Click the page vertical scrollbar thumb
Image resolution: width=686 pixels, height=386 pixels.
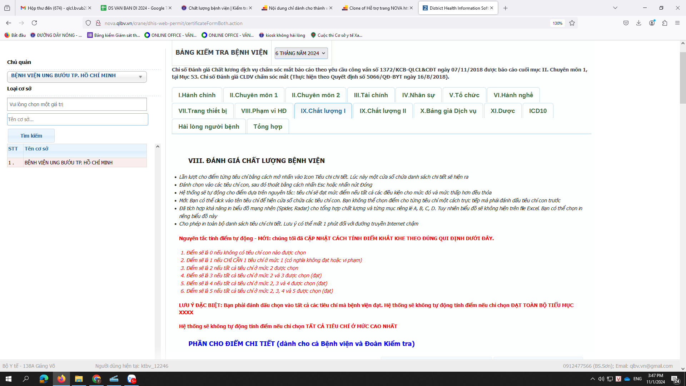683,78
